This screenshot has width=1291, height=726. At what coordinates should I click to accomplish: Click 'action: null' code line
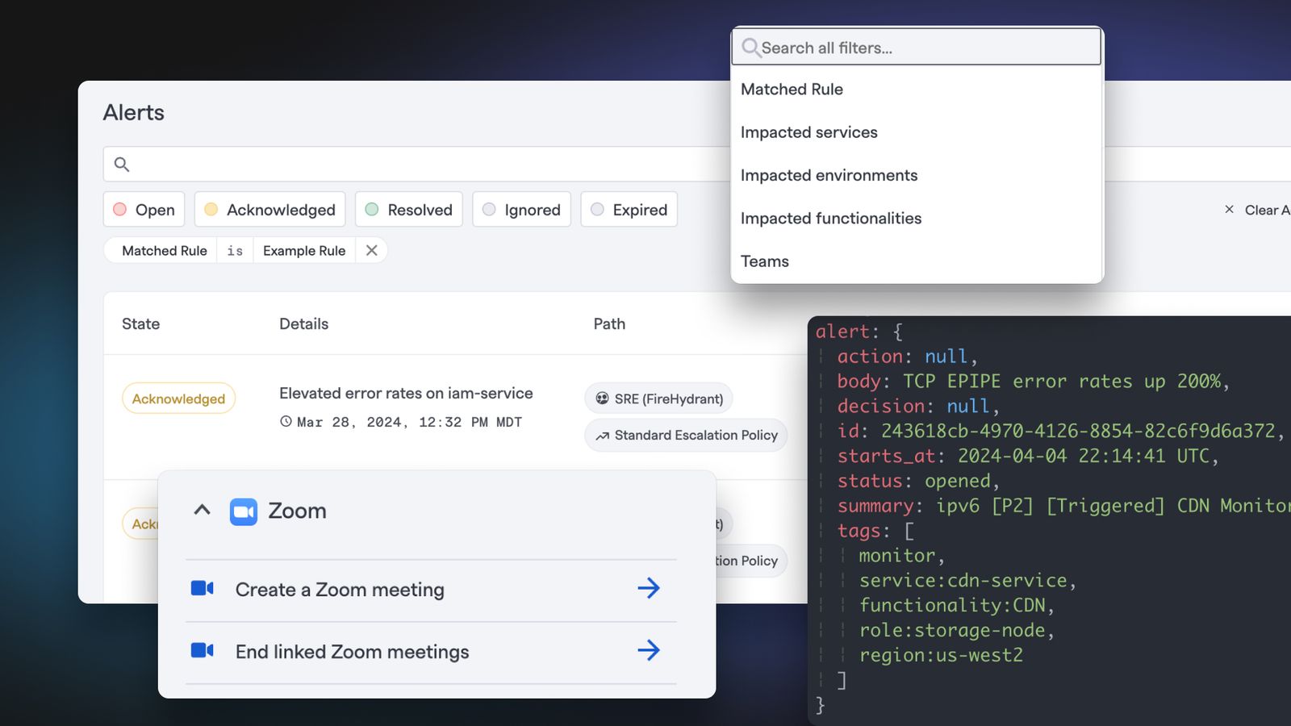907,356
